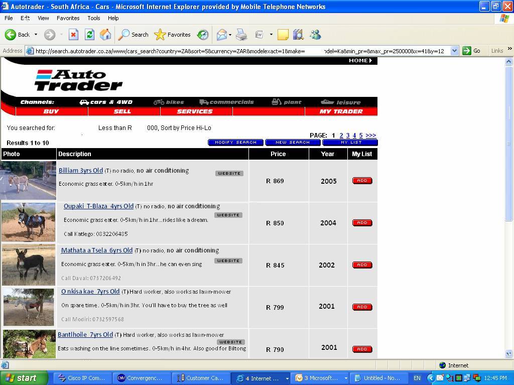The height and width of the screenshot is (385, 514).
Task: Click the >>> next pages link
Action: pos(371,135)
